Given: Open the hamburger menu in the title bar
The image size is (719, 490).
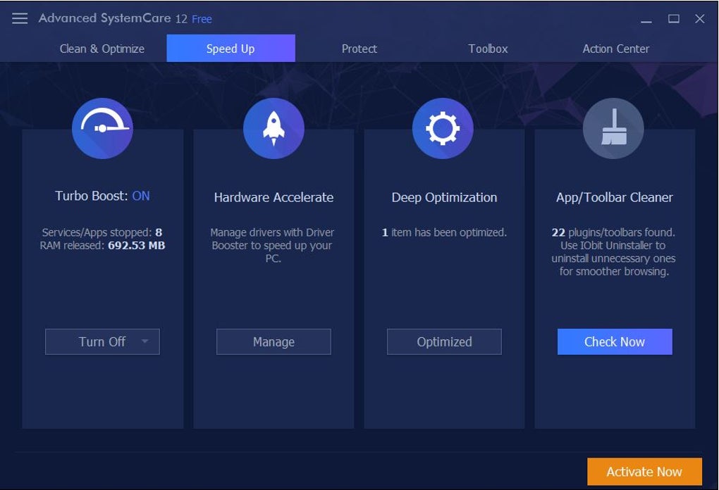Looking at the screenshot, I should click(18, 18).
